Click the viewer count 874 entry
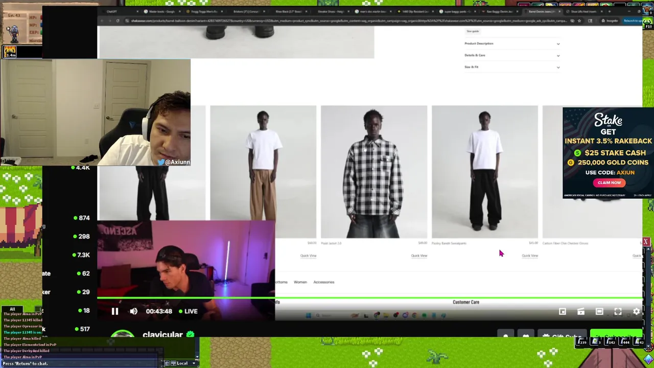Viewport: 654px width, 368px height. point(82,218)
